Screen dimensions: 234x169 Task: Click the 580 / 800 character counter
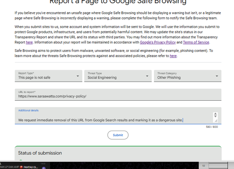(212, 127)
